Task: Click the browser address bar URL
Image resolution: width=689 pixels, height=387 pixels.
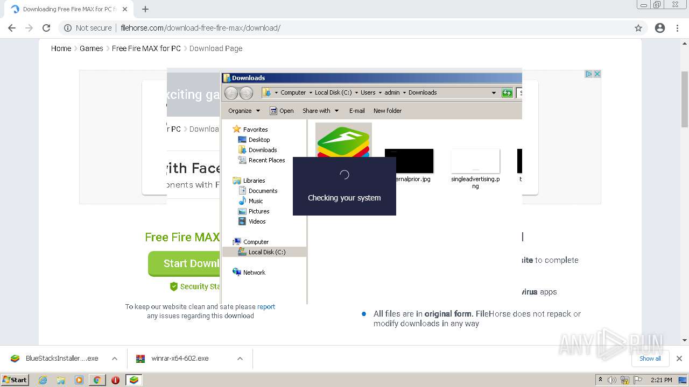Action: pos(200,28)
